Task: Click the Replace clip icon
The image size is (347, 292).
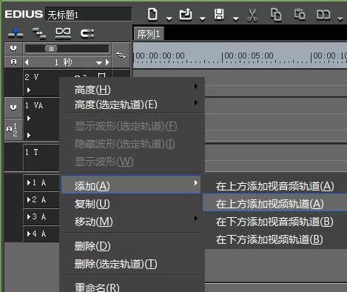Action: (323, 15)
